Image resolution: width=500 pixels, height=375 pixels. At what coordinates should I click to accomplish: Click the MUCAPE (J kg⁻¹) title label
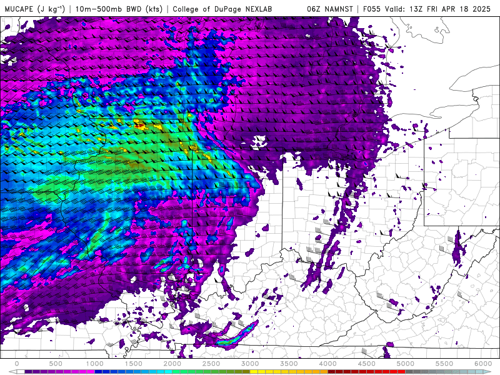[35, 9]
